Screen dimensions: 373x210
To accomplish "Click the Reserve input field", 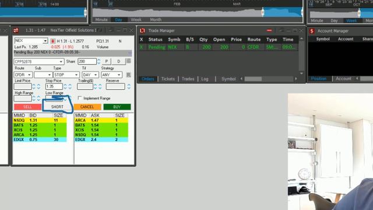I will click(115, 86).
